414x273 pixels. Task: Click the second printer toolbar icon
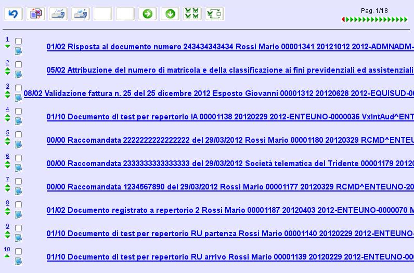pyautogui.click(x=81, y=13)
